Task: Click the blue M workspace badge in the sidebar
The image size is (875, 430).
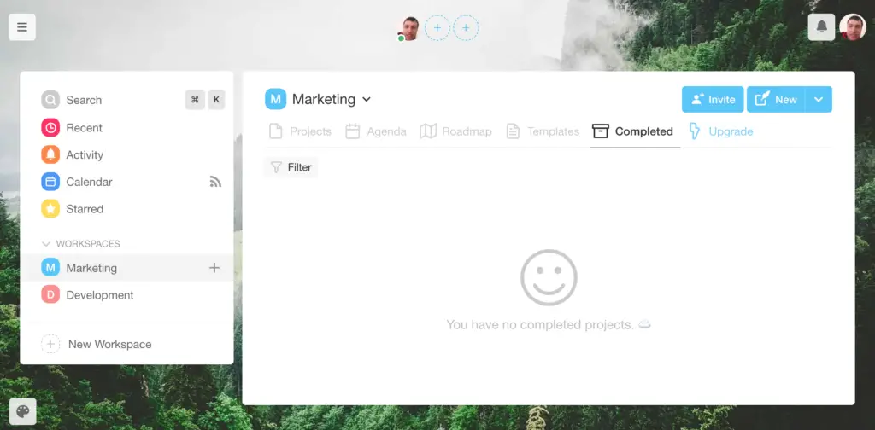Action: 50,268
